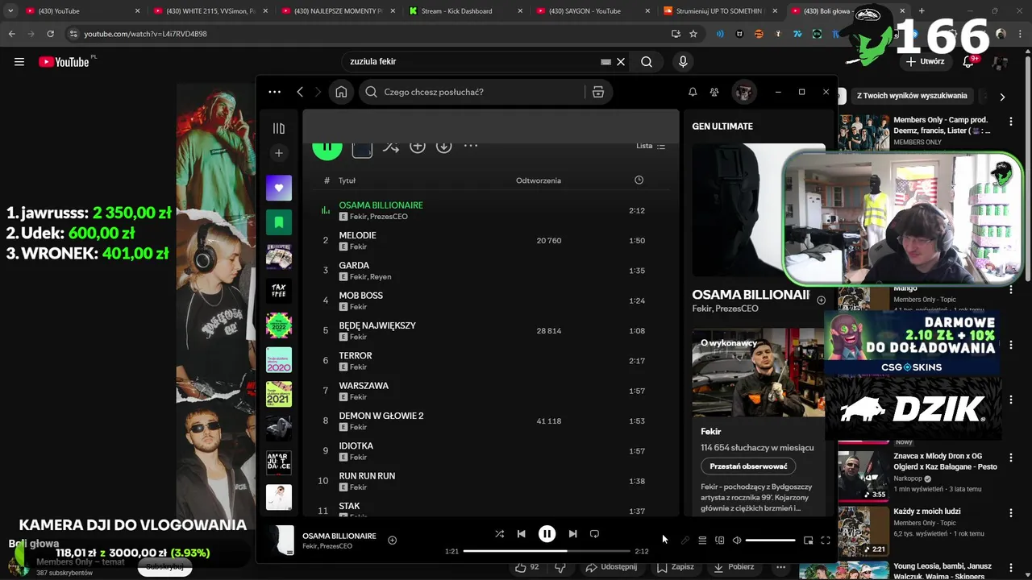This screenshot has width=1032, height=580.
Task: Open YouTube hamburger guide menu
Action: 19,61
